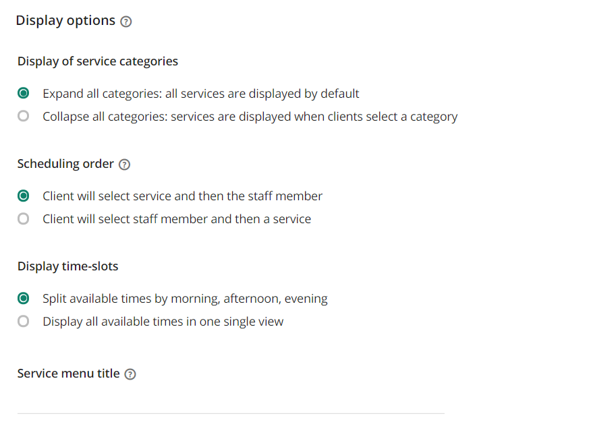
Task: Open help icon beside Service menu title
Action: (x=130, y=374)
